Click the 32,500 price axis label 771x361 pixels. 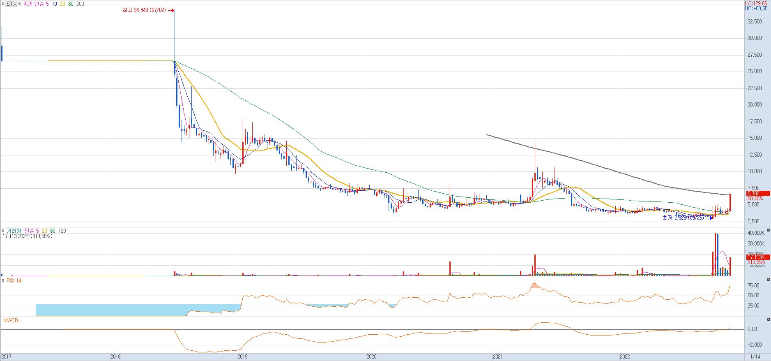755,21
